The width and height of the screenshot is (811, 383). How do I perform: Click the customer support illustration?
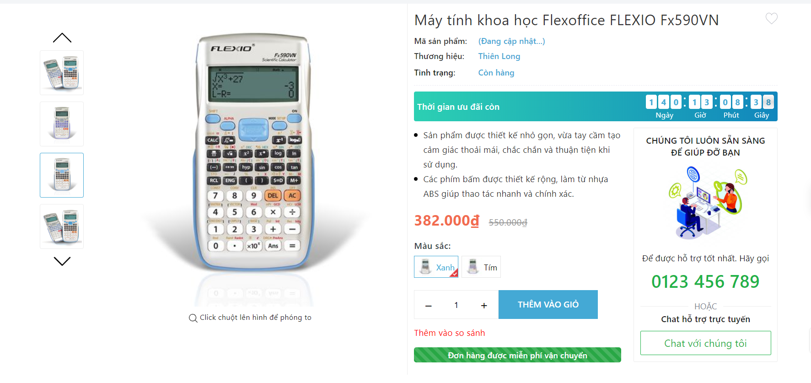pos(705,203)
